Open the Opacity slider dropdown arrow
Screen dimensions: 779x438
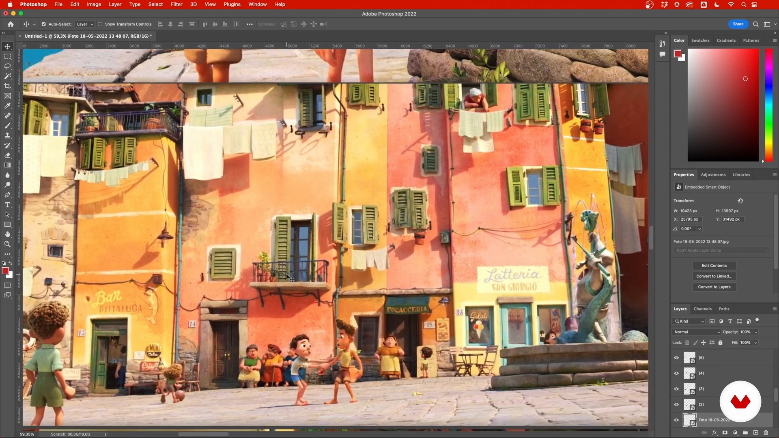tap(756, 332)
